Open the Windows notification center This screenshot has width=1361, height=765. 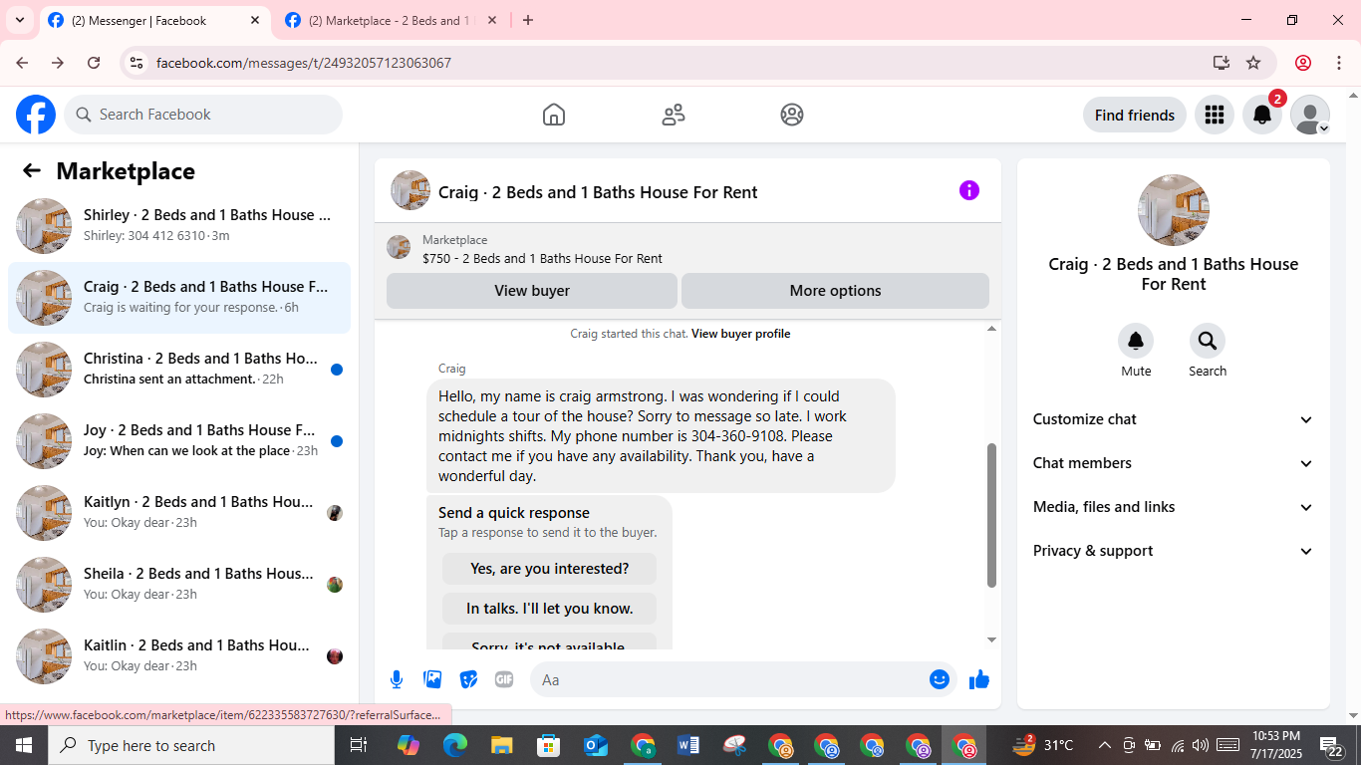point(1332,745)
